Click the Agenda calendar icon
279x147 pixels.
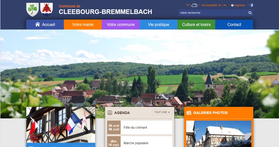[x=110, y=113]
